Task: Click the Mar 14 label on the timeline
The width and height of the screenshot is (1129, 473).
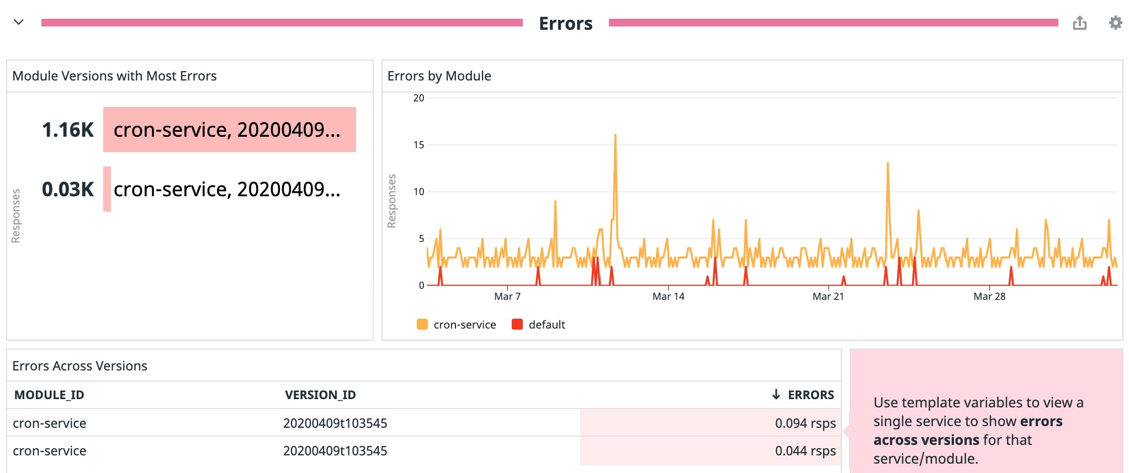Action: click(x=668, y=297)
